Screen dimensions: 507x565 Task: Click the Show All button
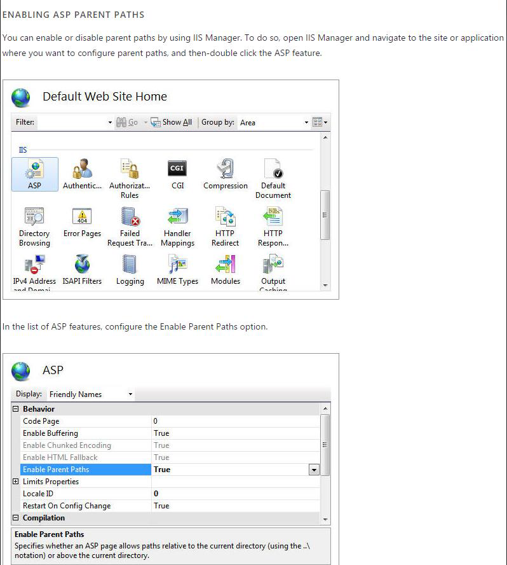click(172, 122)
